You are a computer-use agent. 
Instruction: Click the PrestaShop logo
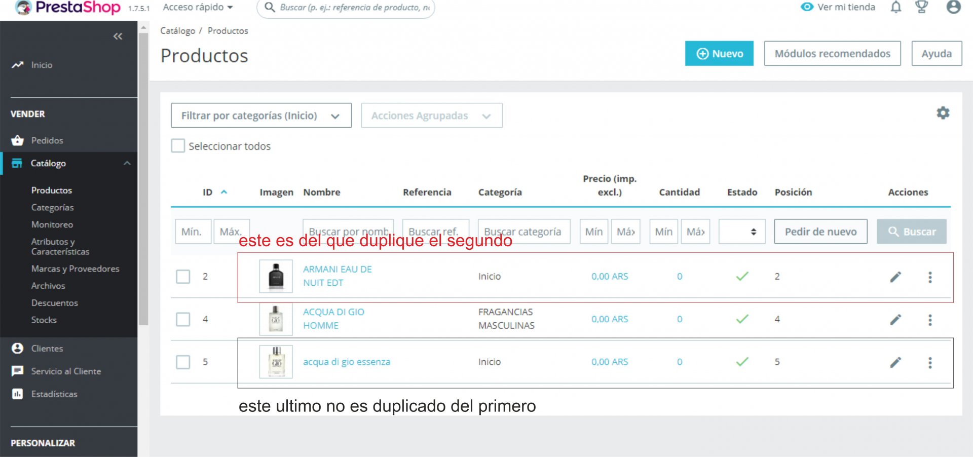point(68,8)
